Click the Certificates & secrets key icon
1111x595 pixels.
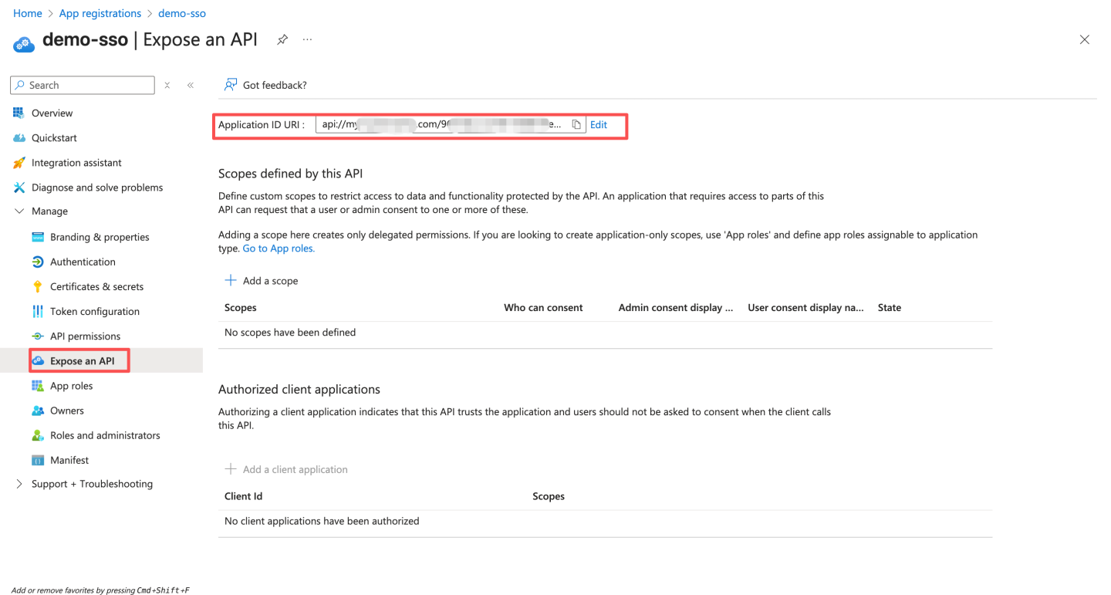[38, 286]
